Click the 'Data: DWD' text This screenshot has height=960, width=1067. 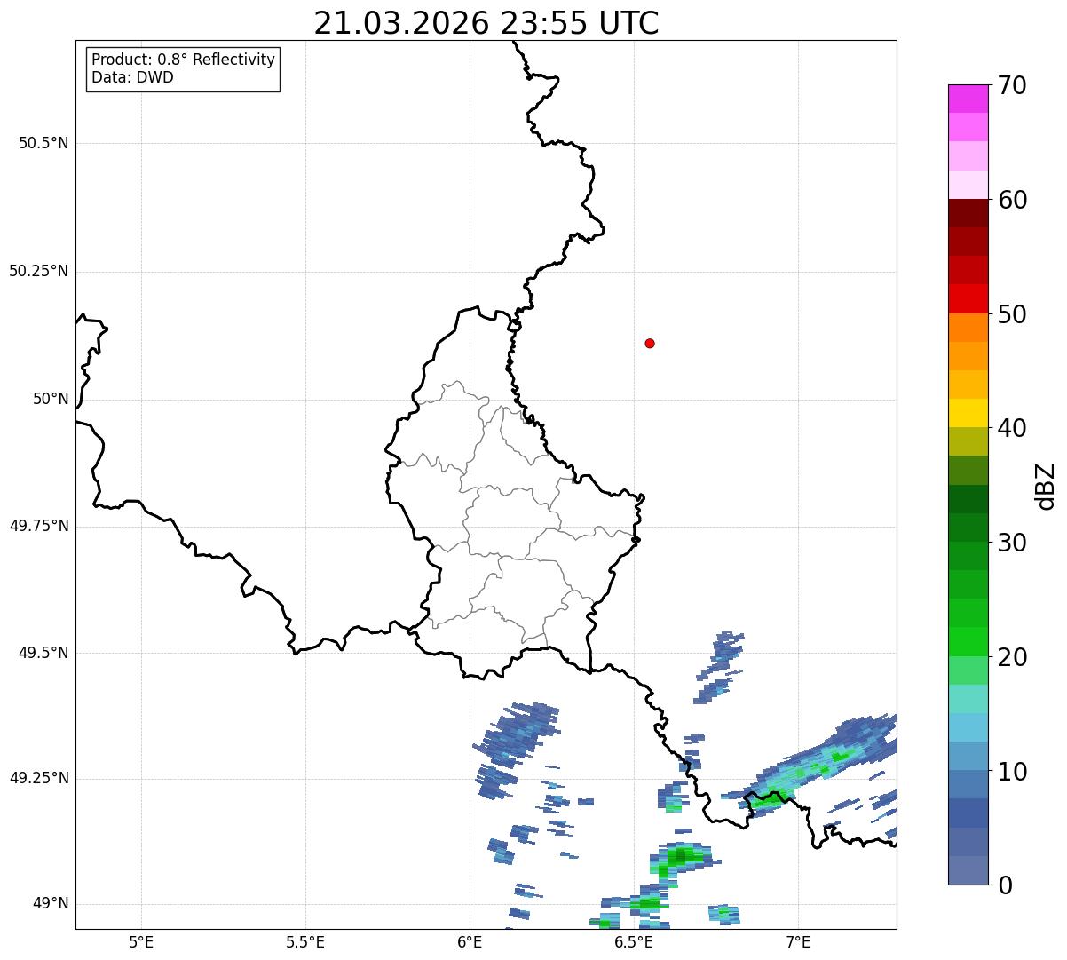(x=132, y=77)
